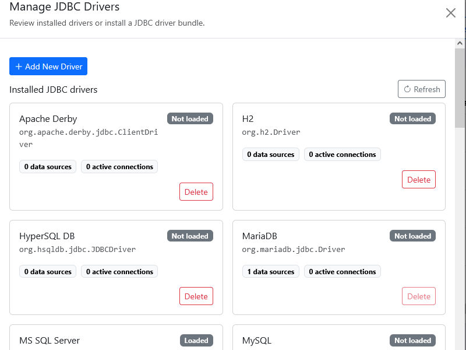Select the MS SQL Server title
This screenshot has width=466, height=350.
[50, 341]
